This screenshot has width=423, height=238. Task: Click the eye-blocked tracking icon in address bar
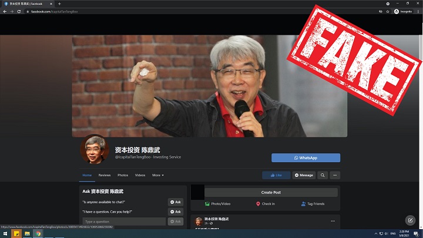point(380,12)
